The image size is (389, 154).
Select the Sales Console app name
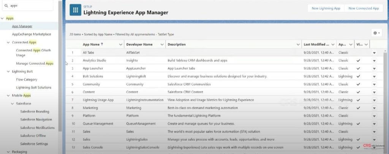[93, 147]
